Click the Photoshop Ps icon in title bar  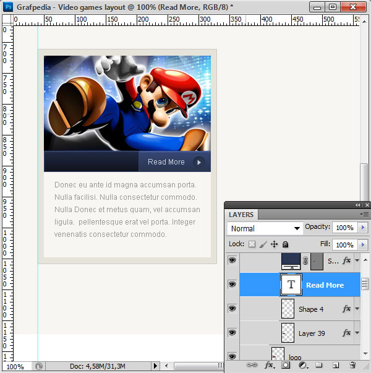(x=8, y=7)
